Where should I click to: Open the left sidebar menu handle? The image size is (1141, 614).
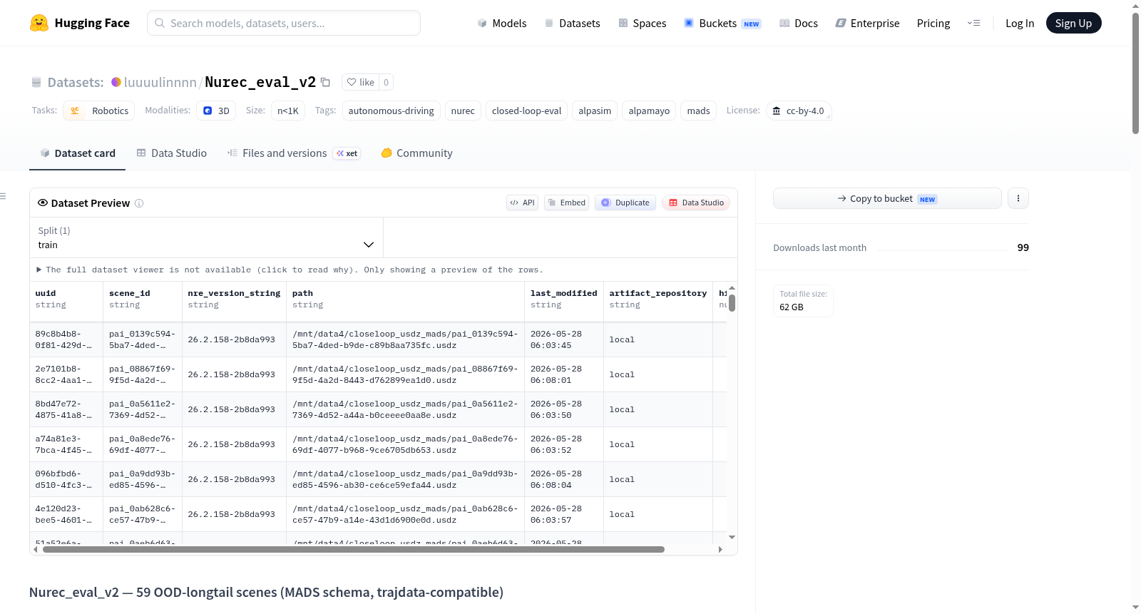tap(3, 196)
